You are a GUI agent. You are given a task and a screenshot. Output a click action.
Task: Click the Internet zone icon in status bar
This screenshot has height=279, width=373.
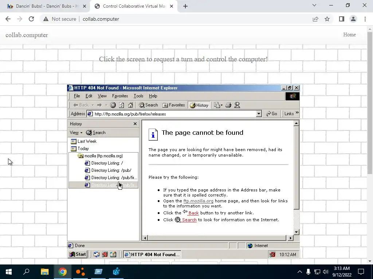click(x=250, y=246)
